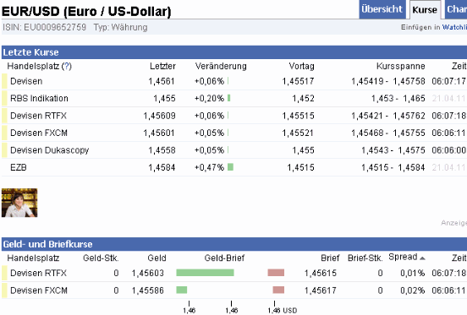This screenshot has height=315, width=467.
Task: Click the red Brief bar for Devisen RTFX
Action: click(276, 273)
